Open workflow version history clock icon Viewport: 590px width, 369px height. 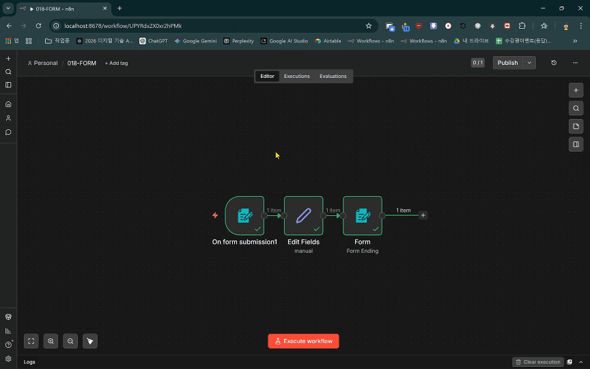554,63
